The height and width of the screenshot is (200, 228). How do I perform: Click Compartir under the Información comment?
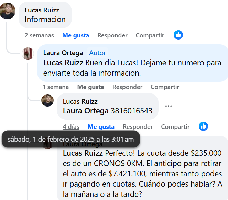tap(150, 35)
